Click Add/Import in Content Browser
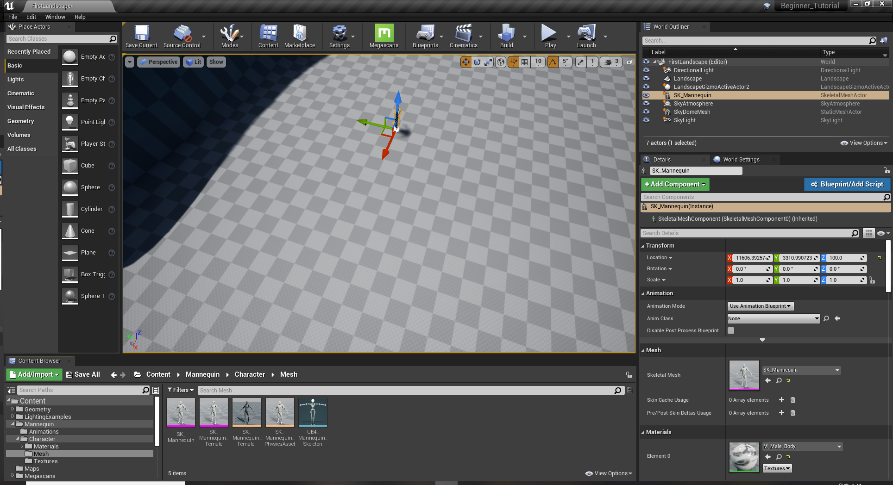Viewport: 893px width, 485px height. [x=34, y=374]
